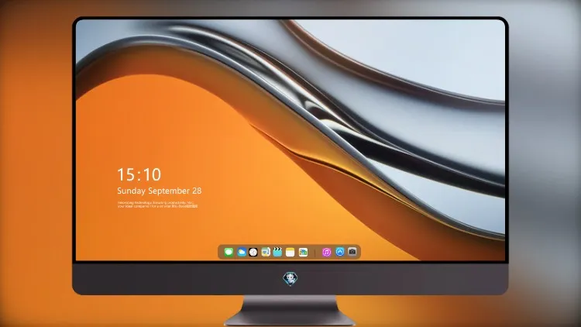This screenshot has width=581, height=327.
Task: Open the yellow Notes app
Action: point(290,252)
